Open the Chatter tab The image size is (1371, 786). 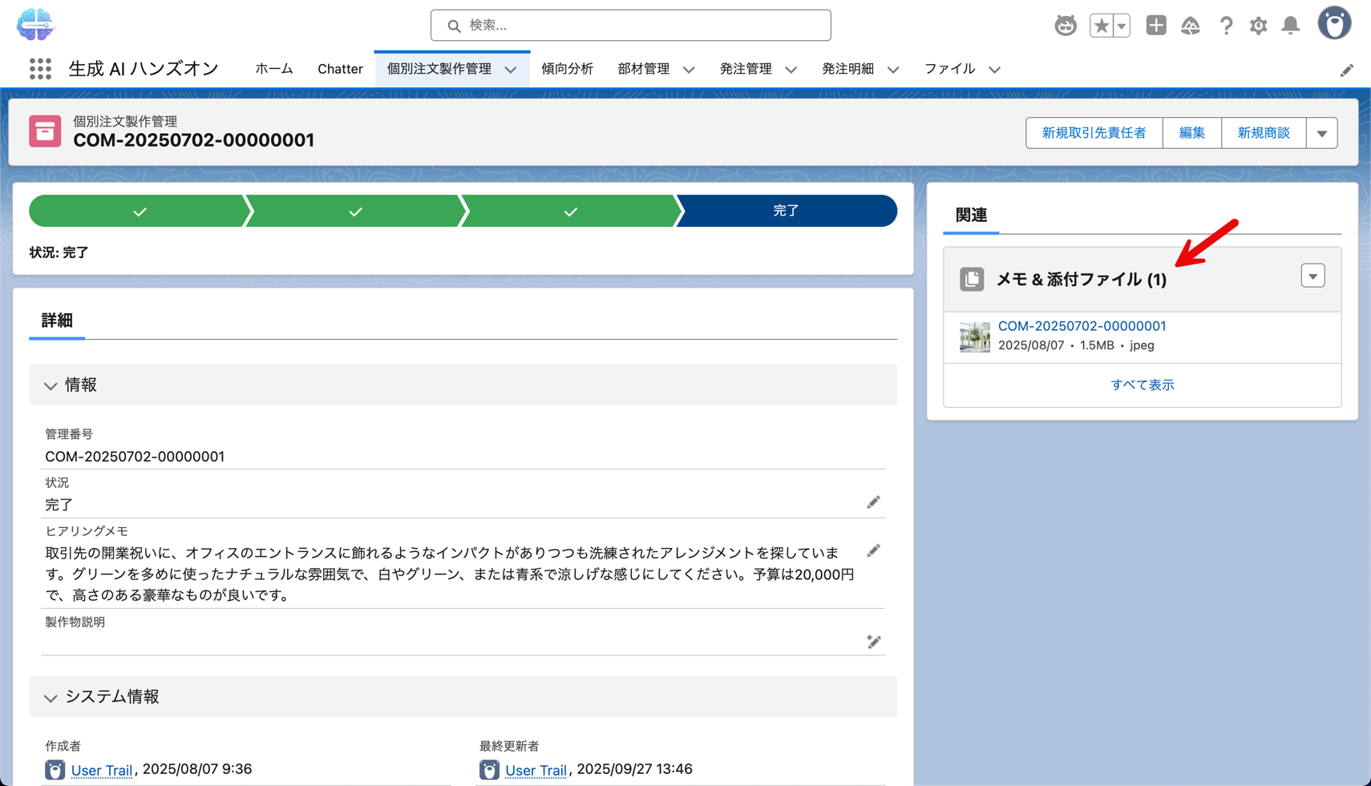pos(340,69)
